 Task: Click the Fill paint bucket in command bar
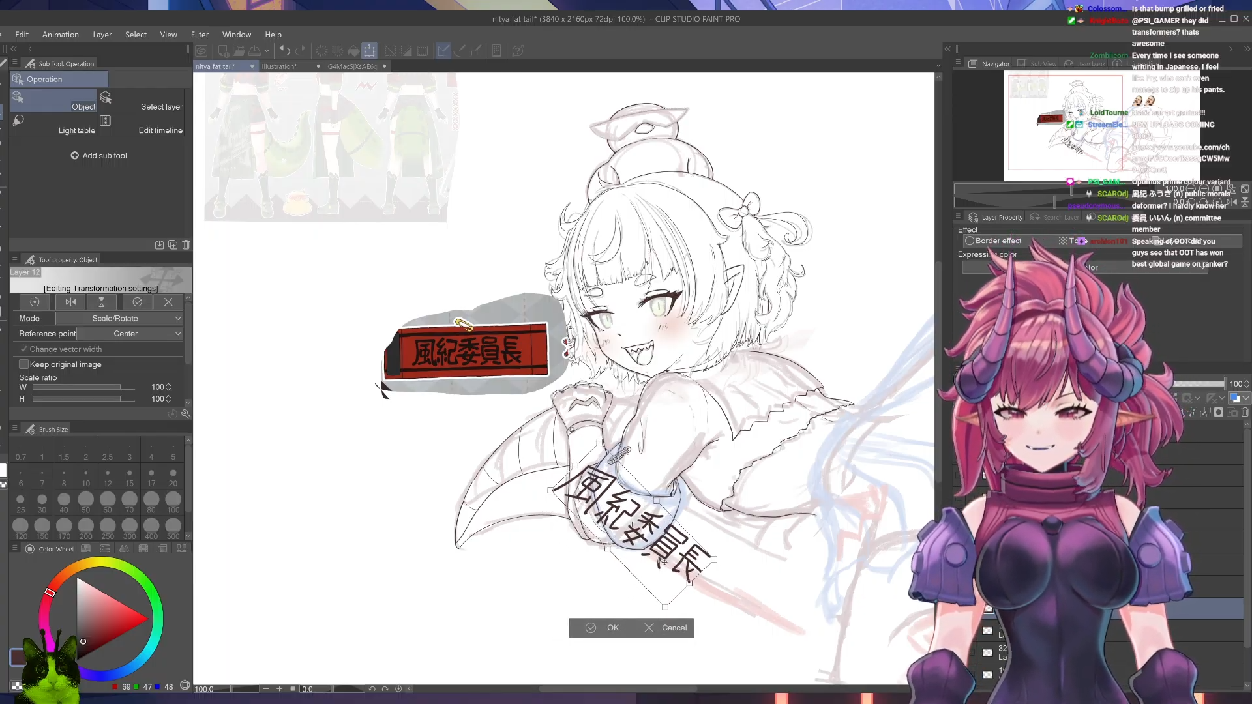353,51
